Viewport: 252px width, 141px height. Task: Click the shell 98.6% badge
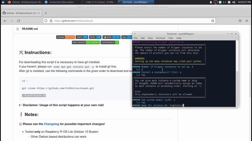point(111,37)
